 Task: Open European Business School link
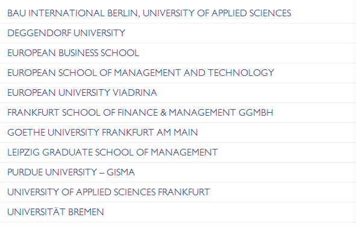point(73,53)
